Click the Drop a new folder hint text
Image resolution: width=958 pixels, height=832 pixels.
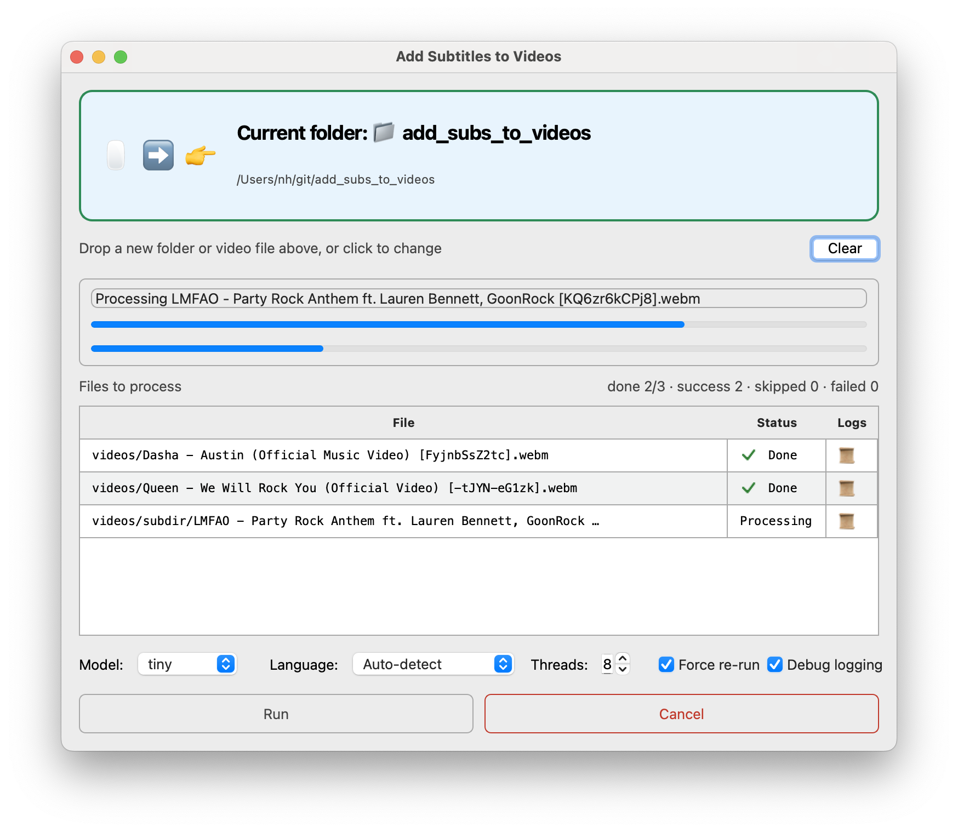pos(260,248)
